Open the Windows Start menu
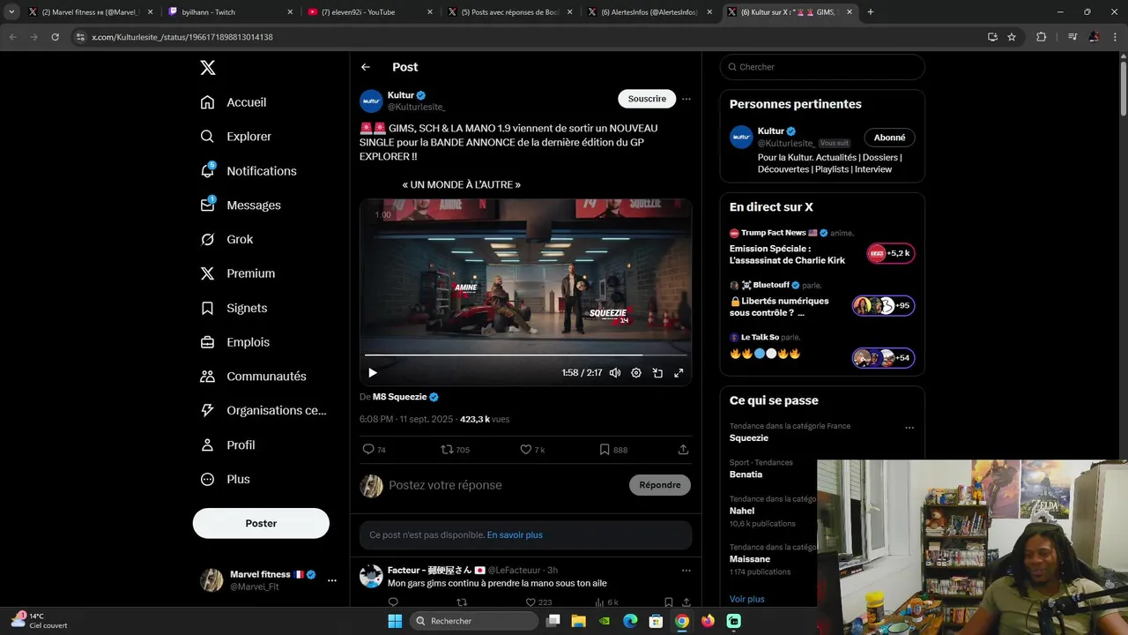This screenshot has height=635, width=1128. 395,621
